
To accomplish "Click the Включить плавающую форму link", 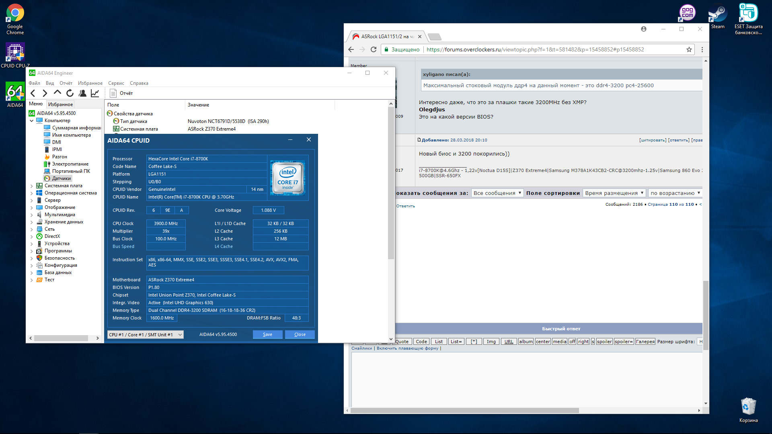I will (x=407, y=348).
